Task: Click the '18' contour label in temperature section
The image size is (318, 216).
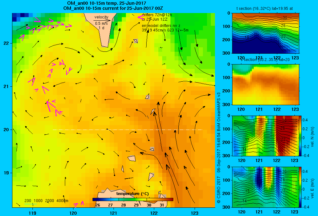Action: pyautogui.click(x=247, y=37)
